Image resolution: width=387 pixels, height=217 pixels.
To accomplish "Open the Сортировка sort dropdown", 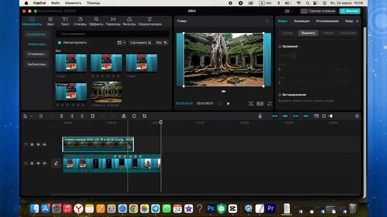I will click(140, 43).
